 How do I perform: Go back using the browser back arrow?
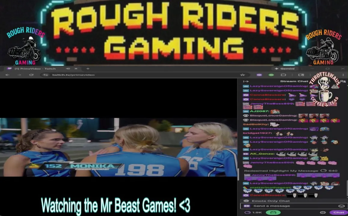(7, 75)
